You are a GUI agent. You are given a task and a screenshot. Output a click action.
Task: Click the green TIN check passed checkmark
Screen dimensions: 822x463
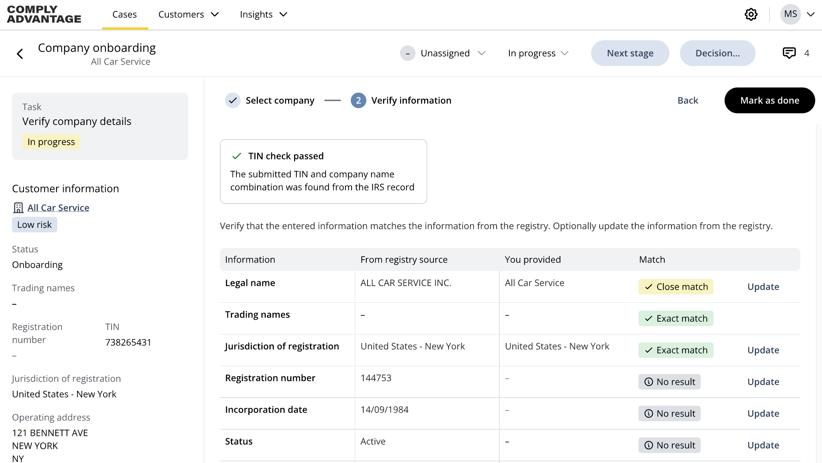tap(237, 156)
